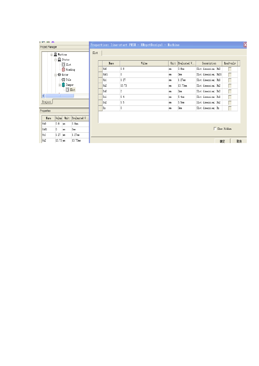
Task: Click the Read-only column header
Action: coord(230,63)
